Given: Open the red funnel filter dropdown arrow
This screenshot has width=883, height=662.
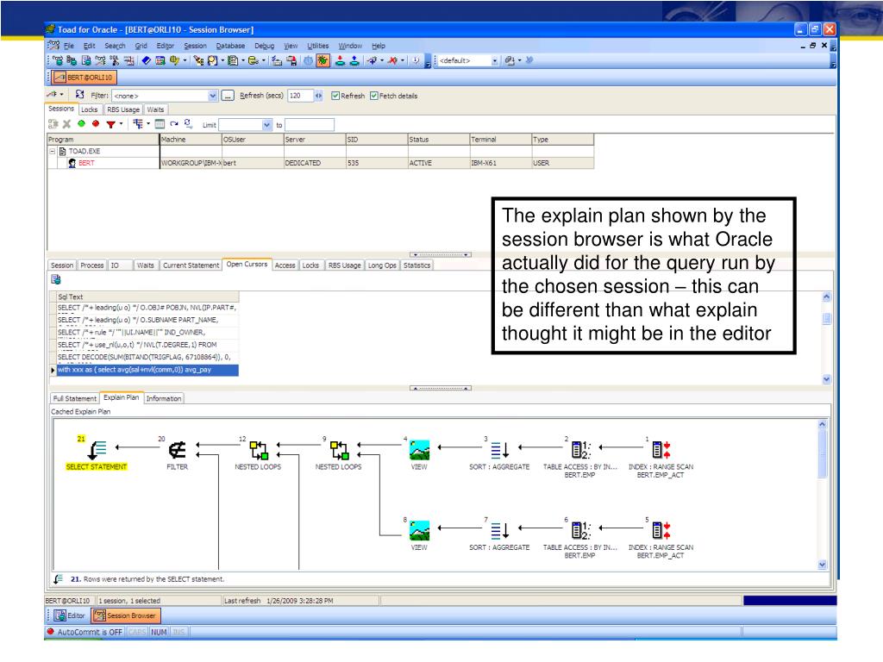Looking at the screenshot, I should tap(121, 124).
